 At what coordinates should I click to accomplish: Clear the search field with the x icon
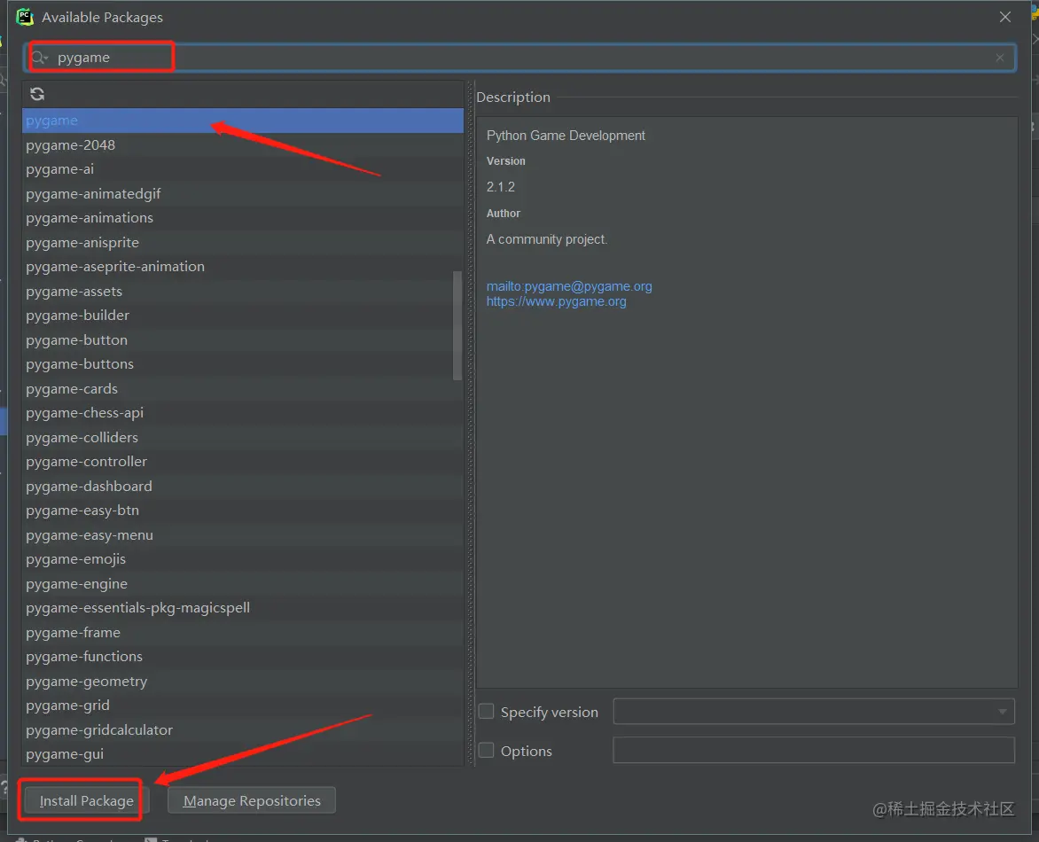[999, 58]
